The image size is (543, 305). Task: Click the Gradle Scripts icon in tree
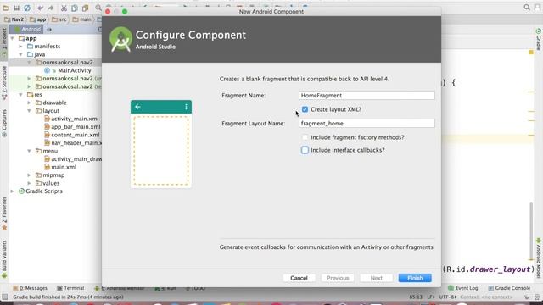21,191
